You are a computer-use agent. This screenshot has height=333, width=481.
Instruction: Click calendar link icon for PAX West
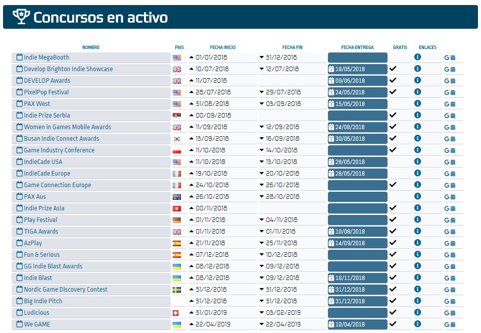(453, 104)
